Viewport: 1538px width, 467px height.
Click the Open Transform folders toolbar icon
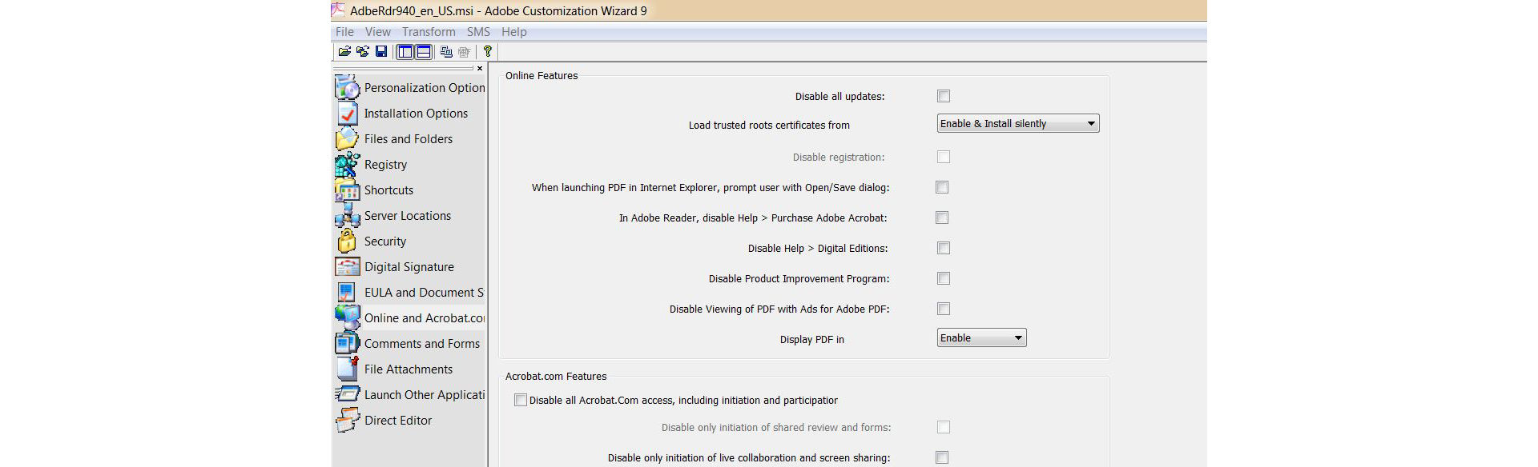pyautogui.click(x=363, y=52)
